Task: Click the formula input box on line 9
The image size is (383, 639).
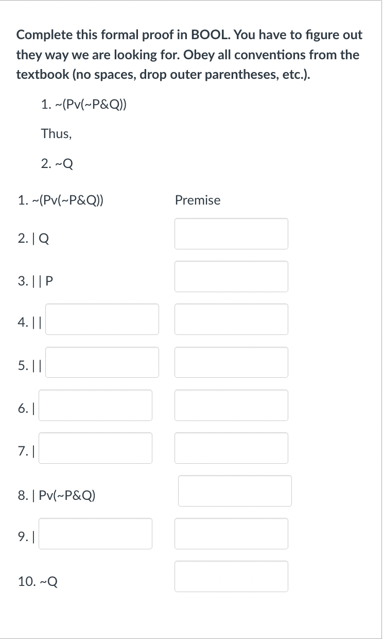Action: pos(95,533)
